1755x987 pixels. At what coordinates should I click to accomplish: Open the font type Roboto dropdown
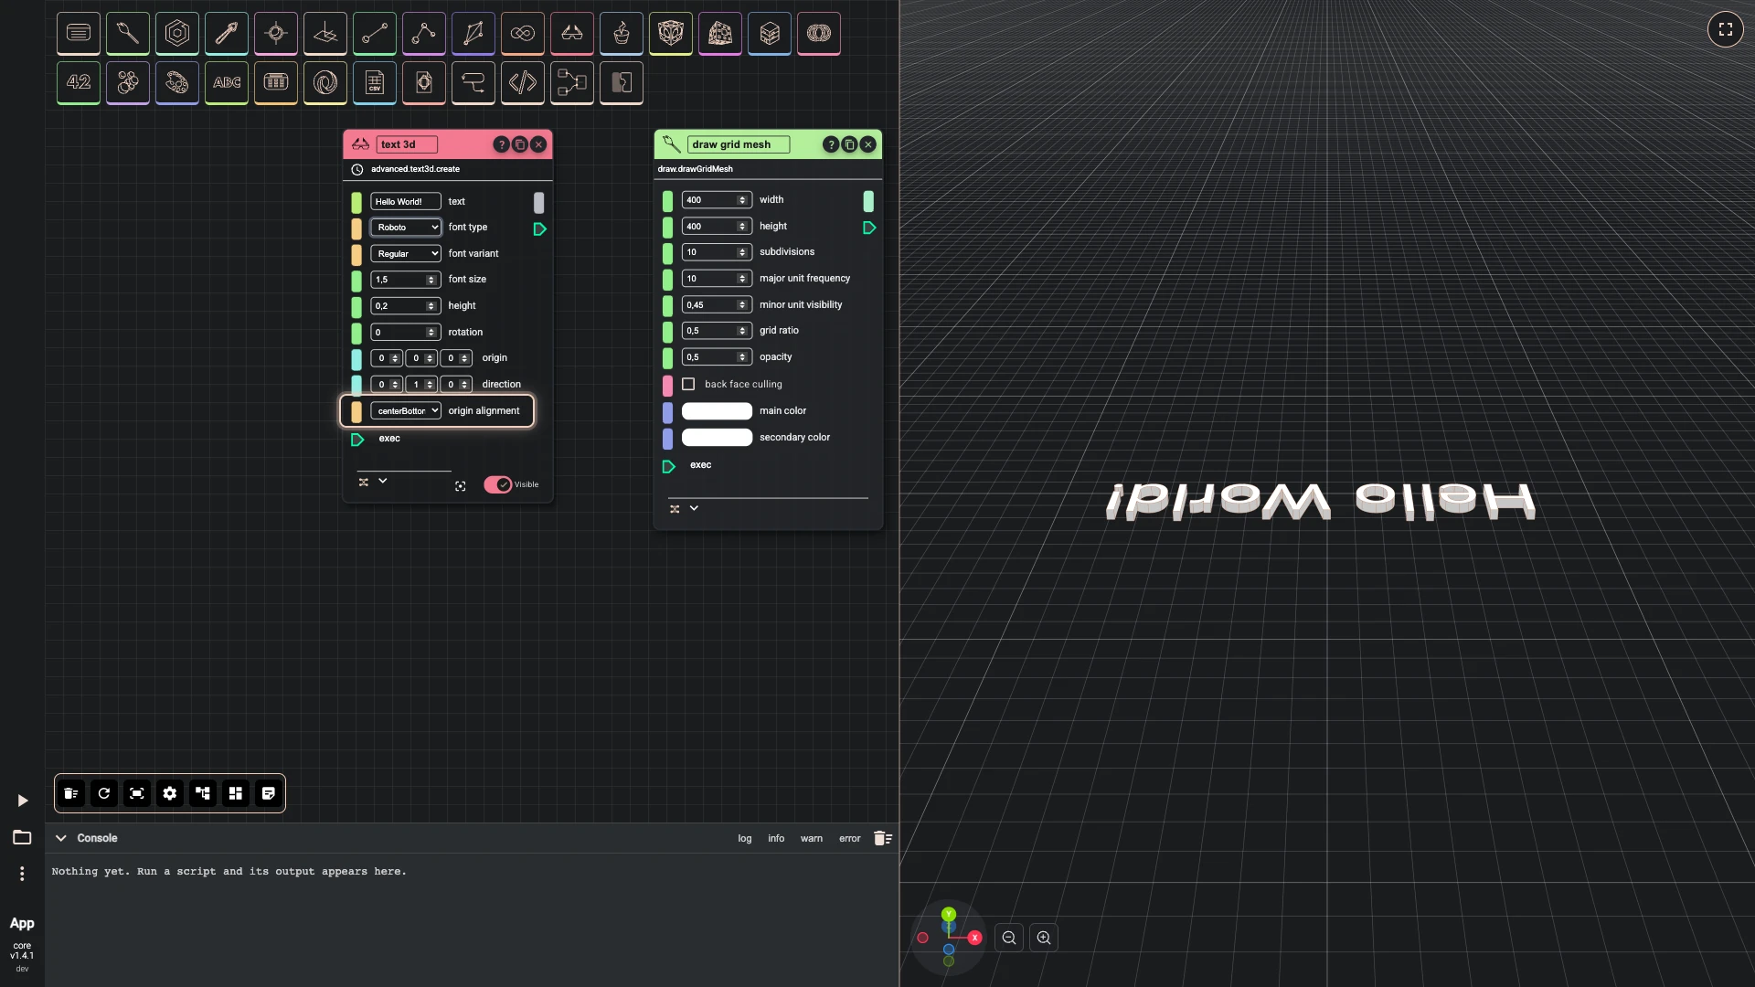tap(406, 228)
